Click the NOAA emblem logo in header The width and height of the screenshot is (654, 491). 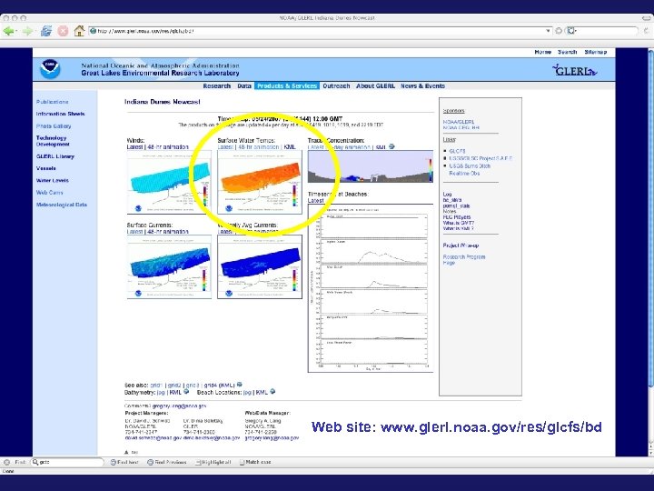pyautogui.click(x=50, y=69)
